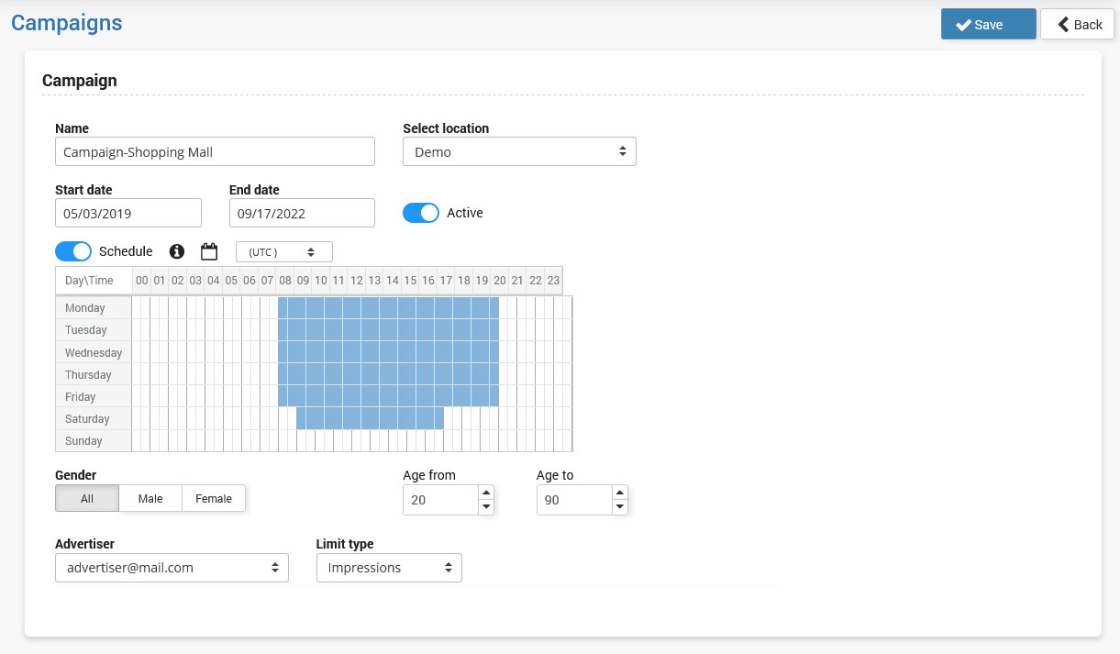Screen dimensions: 1120x654
Task: Click the schedule info icon
Action: (x=177, y=251)
